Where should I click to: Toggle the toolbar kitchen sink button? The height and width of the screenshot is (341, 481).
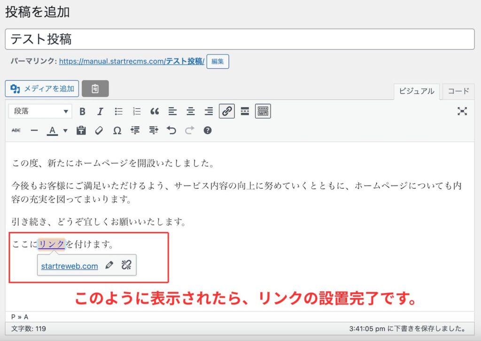click(x=263, y=111)
